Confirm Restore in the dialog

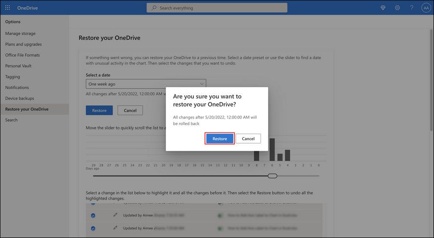(x=219, y=138)
